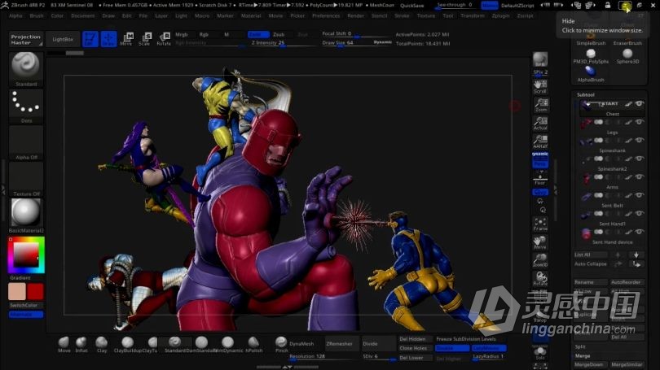Pick the ClayBuildup brush
This screenshot has height=370, width=660.
tap(127, 344)
